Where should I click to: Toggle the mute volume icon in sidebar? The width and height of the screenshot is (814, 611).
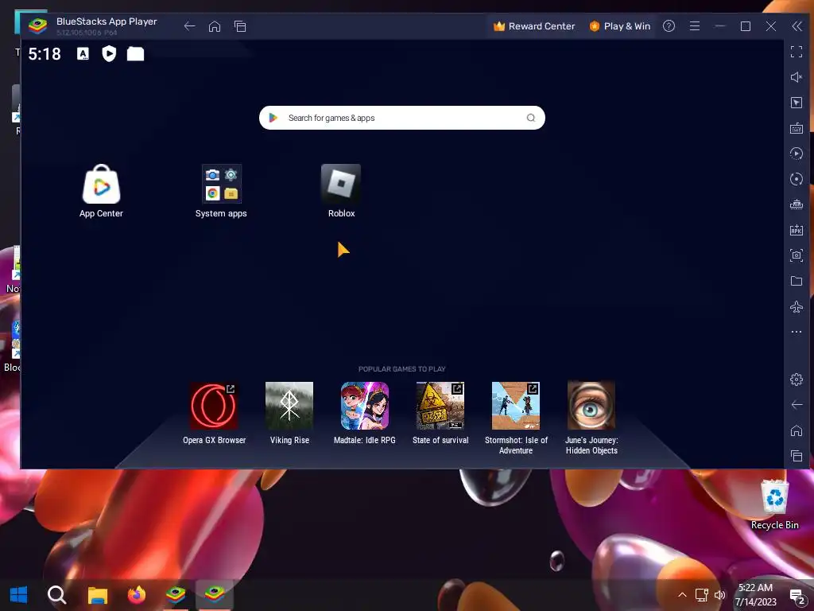[797, 77]
